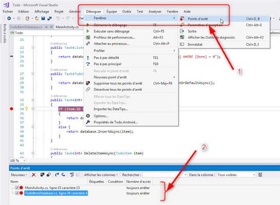The image size is (280, 205).
Task: Uncheck the MainActivity.cs breakpoint checkbox
Action: click(x=17, y=188)
